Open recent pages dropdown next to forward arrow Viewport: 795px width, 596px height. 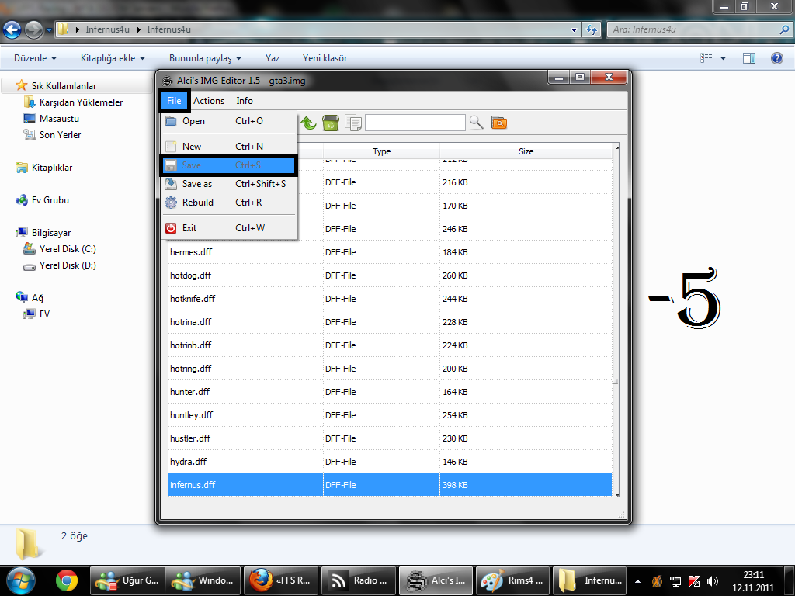[x=49, y=30]
